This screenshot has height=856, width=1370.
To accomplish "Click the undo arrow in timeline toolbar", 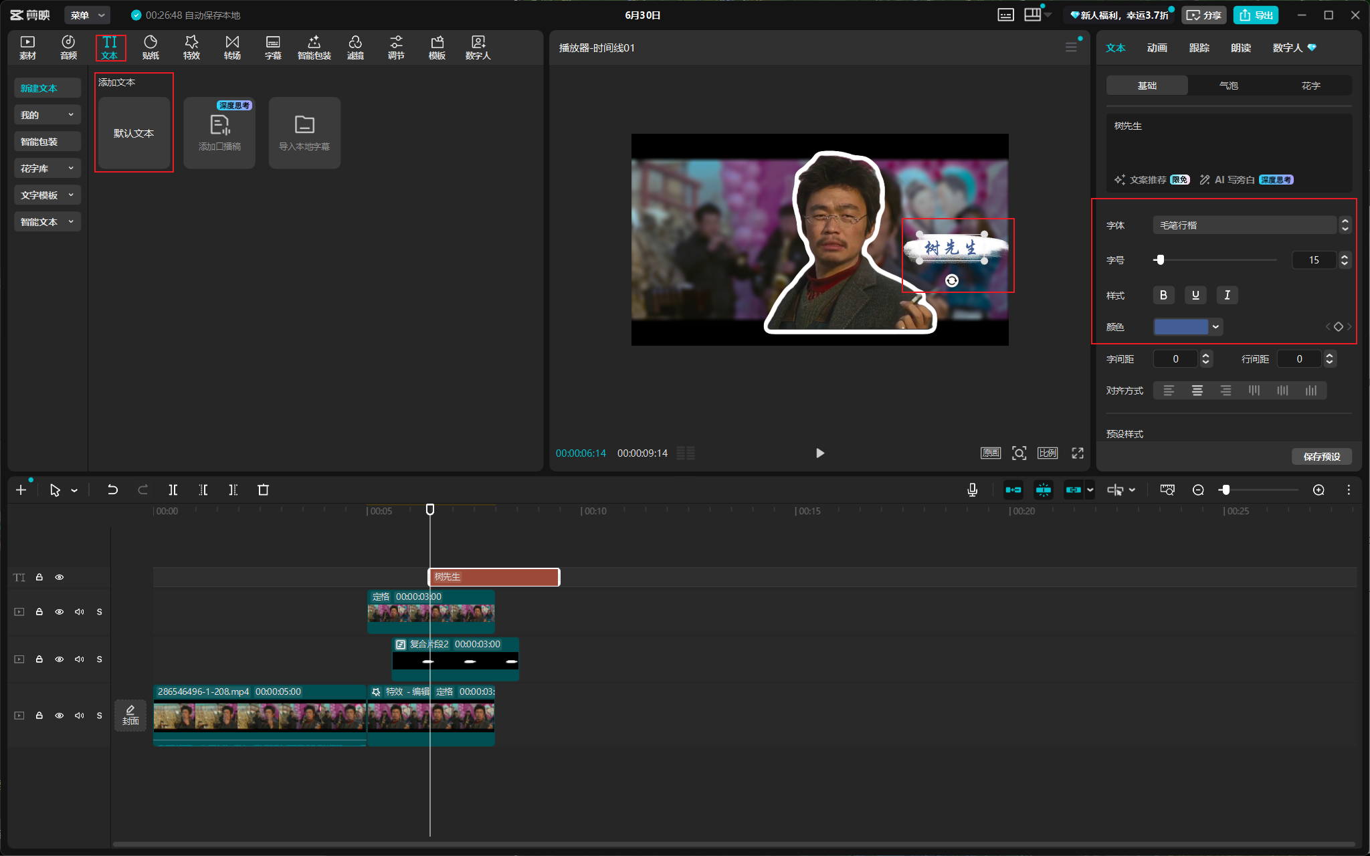I will [112, 490].
